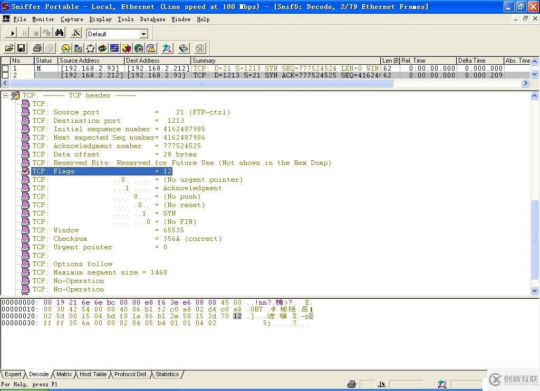Open the Matrix toolbar icon

pyautogui.click(x=90, y=48)
